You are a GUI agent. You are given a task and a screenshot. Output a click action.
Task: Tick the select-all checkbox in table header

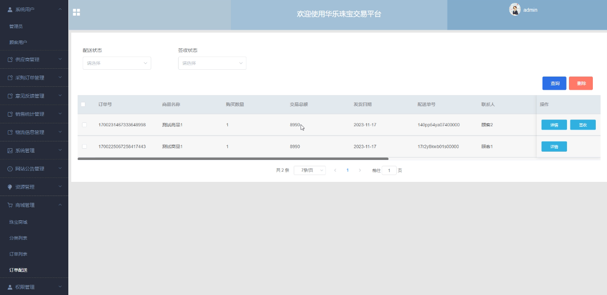tap(83, 104)
